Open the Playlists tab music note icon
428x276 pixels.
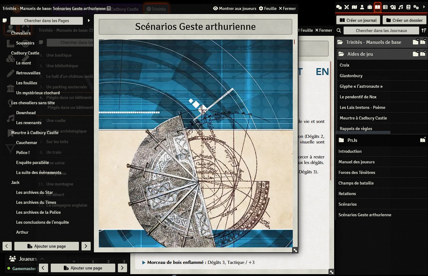click(401, 7)
